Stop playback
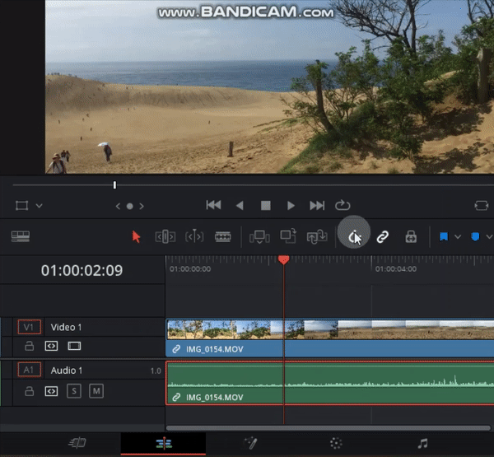Screen dimensions: 494x457 coord(266,206)
